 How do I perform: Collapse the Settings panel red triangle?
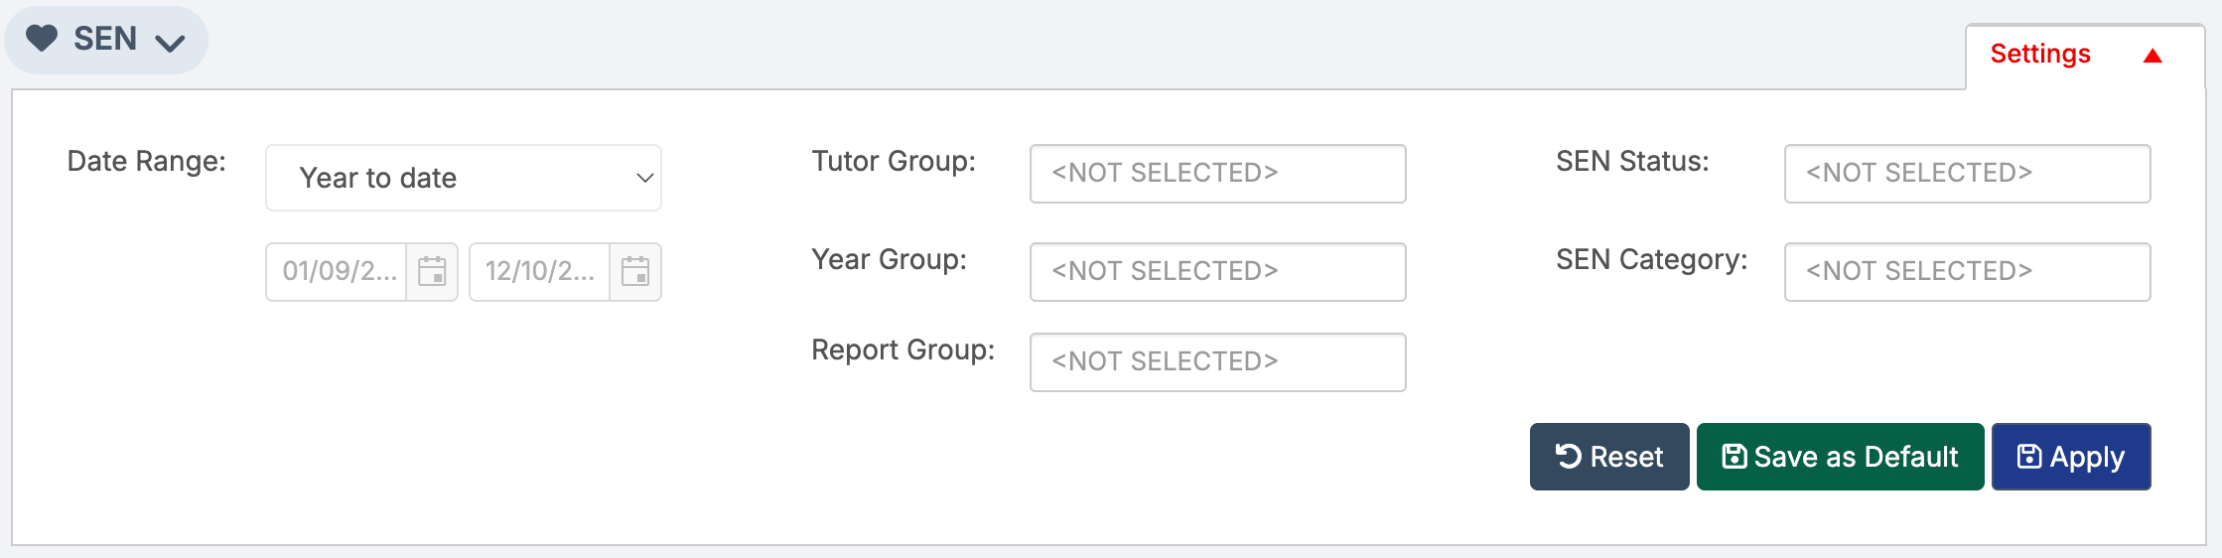click(x=2153, y=56)
